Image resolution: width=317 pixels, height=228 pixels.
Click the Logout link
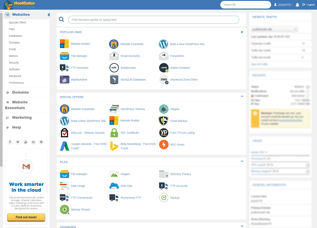click(x=308, y=5)
